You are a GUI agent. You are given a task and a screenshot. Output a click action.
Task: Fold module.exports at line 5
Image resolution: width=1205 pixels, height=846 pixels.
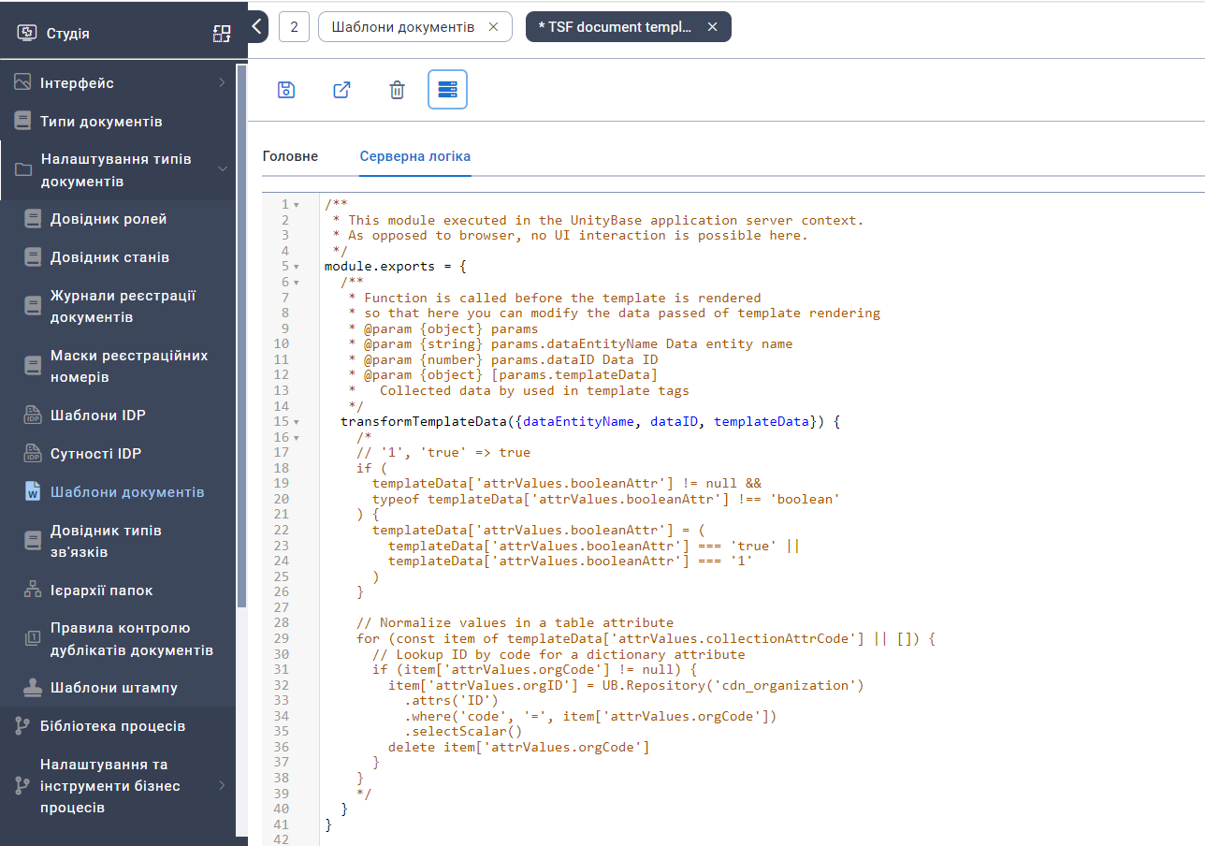297,267
